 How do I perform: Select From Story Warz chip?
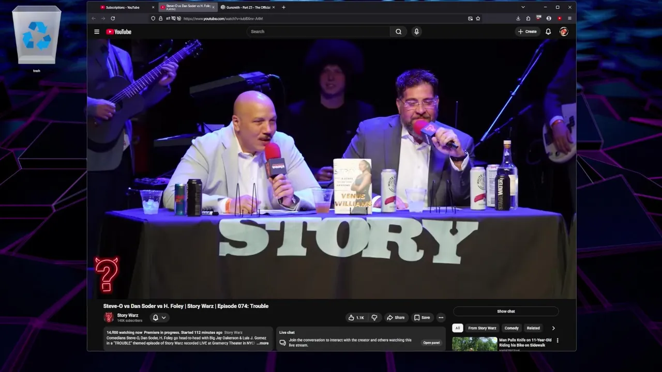[x=482, y=328]
